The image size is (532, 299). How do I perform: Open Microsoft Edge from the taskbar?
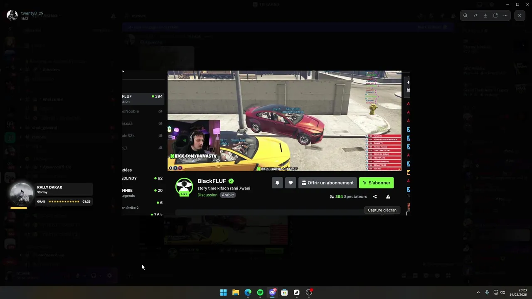[248, 292]
